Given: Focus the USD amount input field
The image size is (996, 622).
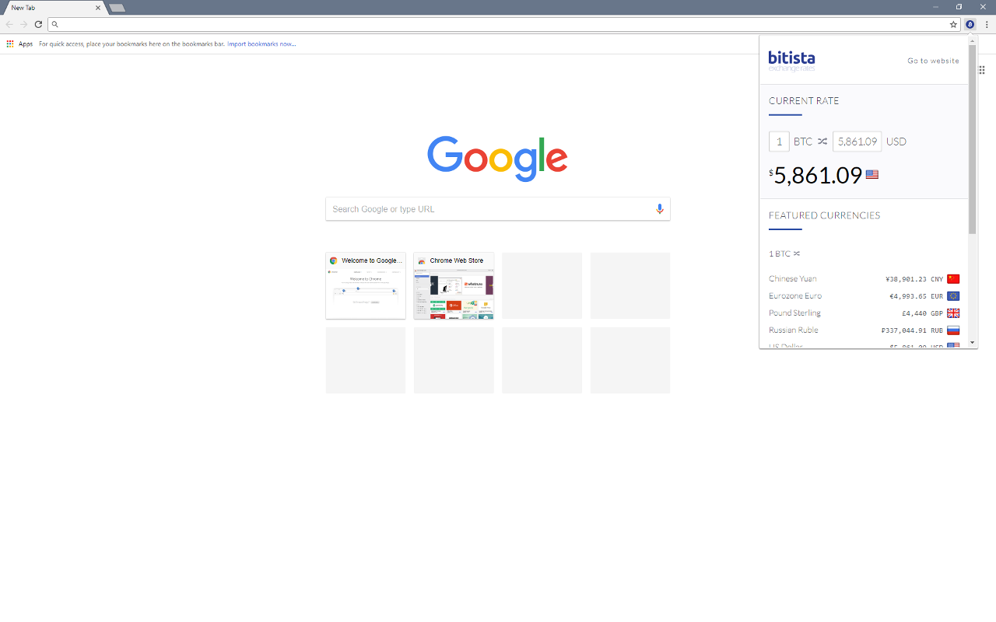Looking at the screenshot, I should (x=857, y=142).
